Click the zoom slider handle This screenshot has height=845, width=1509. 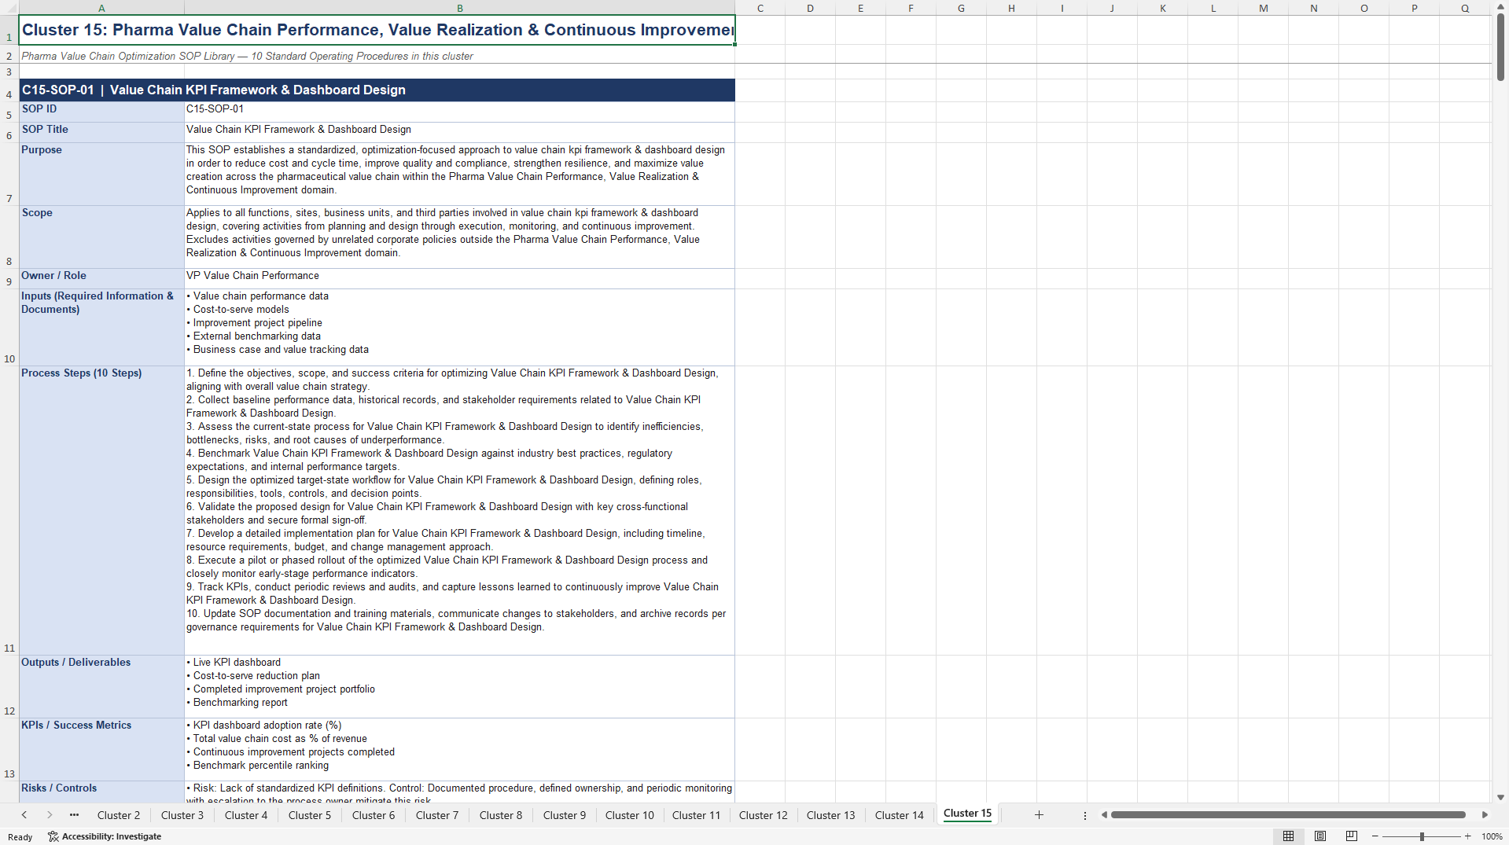[1422, 836]
